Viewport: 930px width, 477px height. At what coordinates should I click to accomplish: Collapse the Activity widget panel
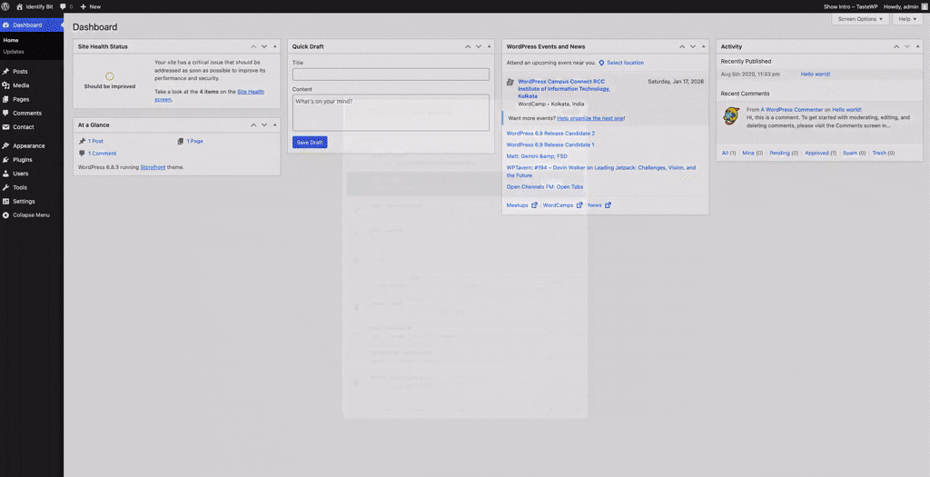point(918,46)
